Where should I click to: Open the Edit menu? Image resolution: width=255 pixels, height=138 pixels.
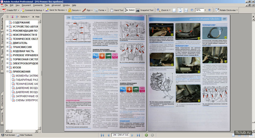point(11,5)
